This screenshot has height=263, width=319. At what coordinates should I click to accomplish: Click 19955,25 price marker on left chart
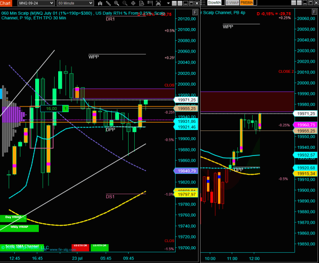pos(186,109)
